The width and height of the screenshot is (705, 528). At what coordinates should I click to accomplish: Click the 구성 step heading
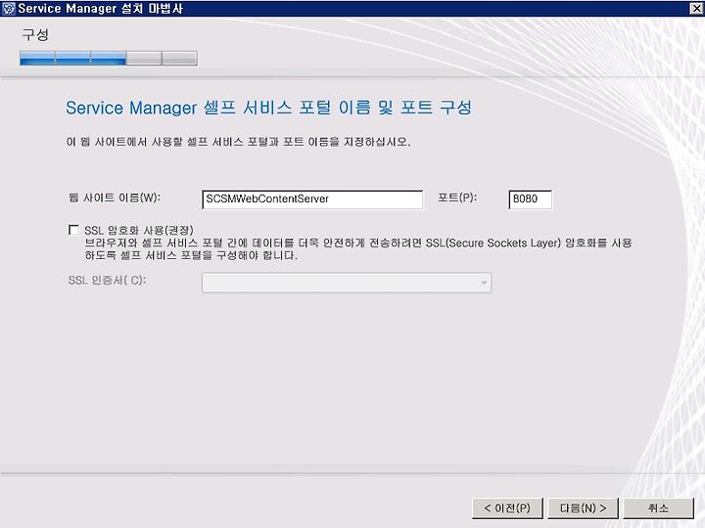point(35,34)
